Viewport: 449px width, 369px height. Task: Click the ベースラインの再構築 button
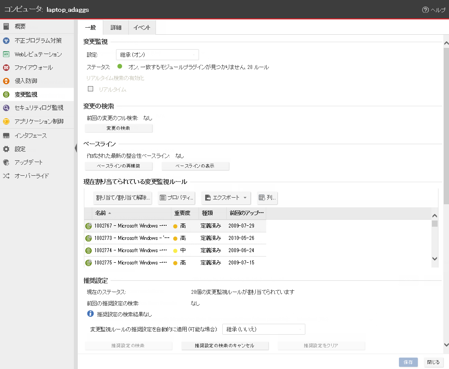[x=119, y=166]
